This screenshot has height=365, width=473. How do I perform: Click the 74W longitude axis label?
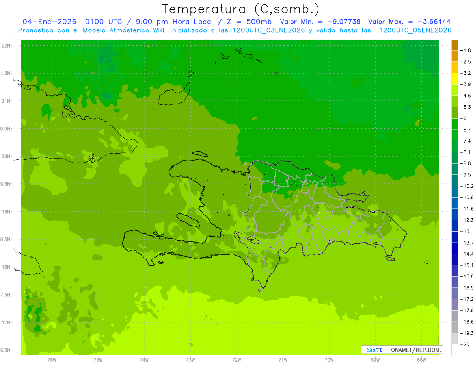[x=144, y=359]
